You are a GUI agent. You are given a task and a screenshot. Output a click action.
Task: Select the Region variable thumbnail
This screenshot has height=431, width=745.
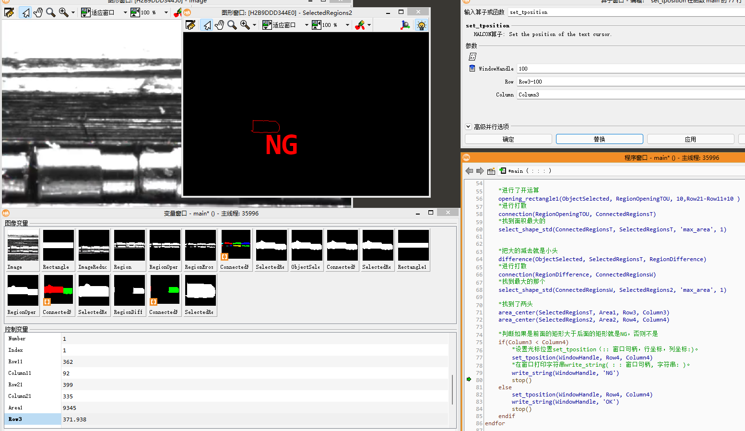(x=130, y=250)
